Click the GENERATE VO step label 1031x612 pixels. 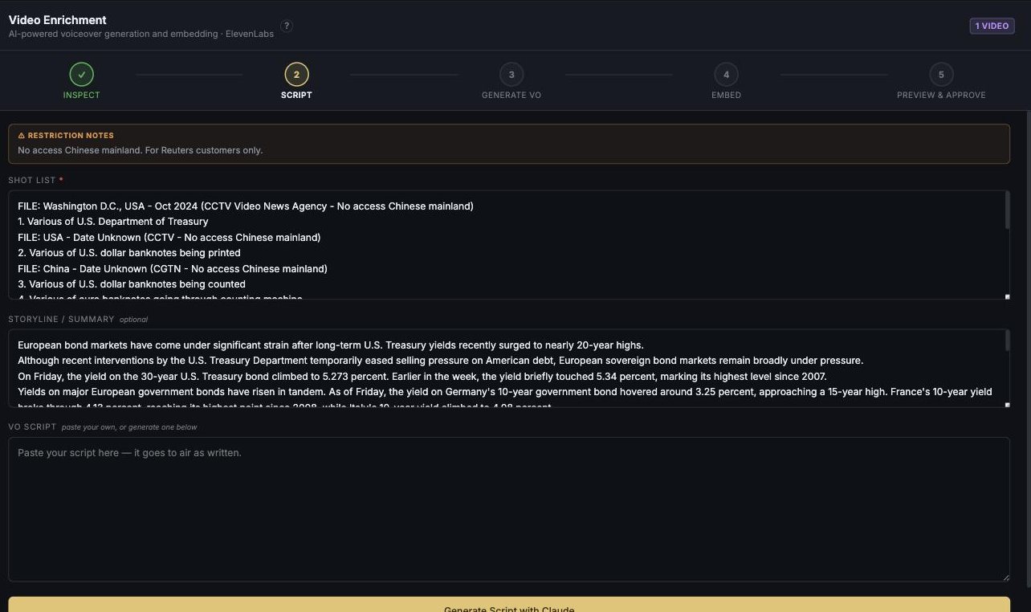(511, 95)
